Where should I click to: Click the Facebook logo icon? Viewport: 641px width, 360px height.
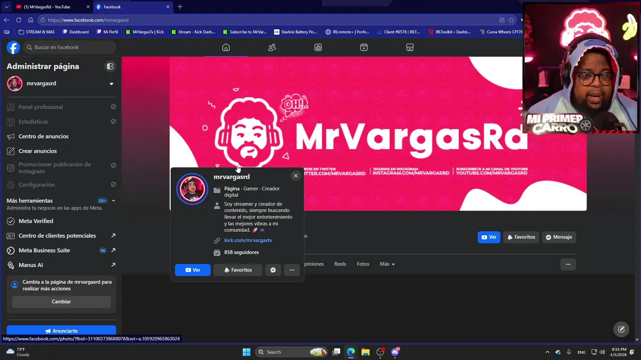pos(14,47)
